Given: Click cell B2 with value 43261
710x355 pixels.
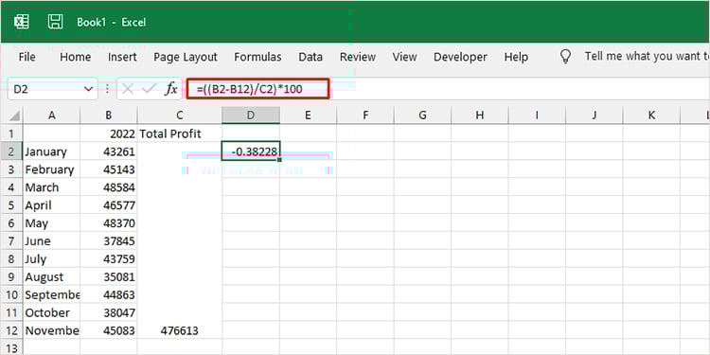Looking at the screenshot, I should [x=109, y=151].
